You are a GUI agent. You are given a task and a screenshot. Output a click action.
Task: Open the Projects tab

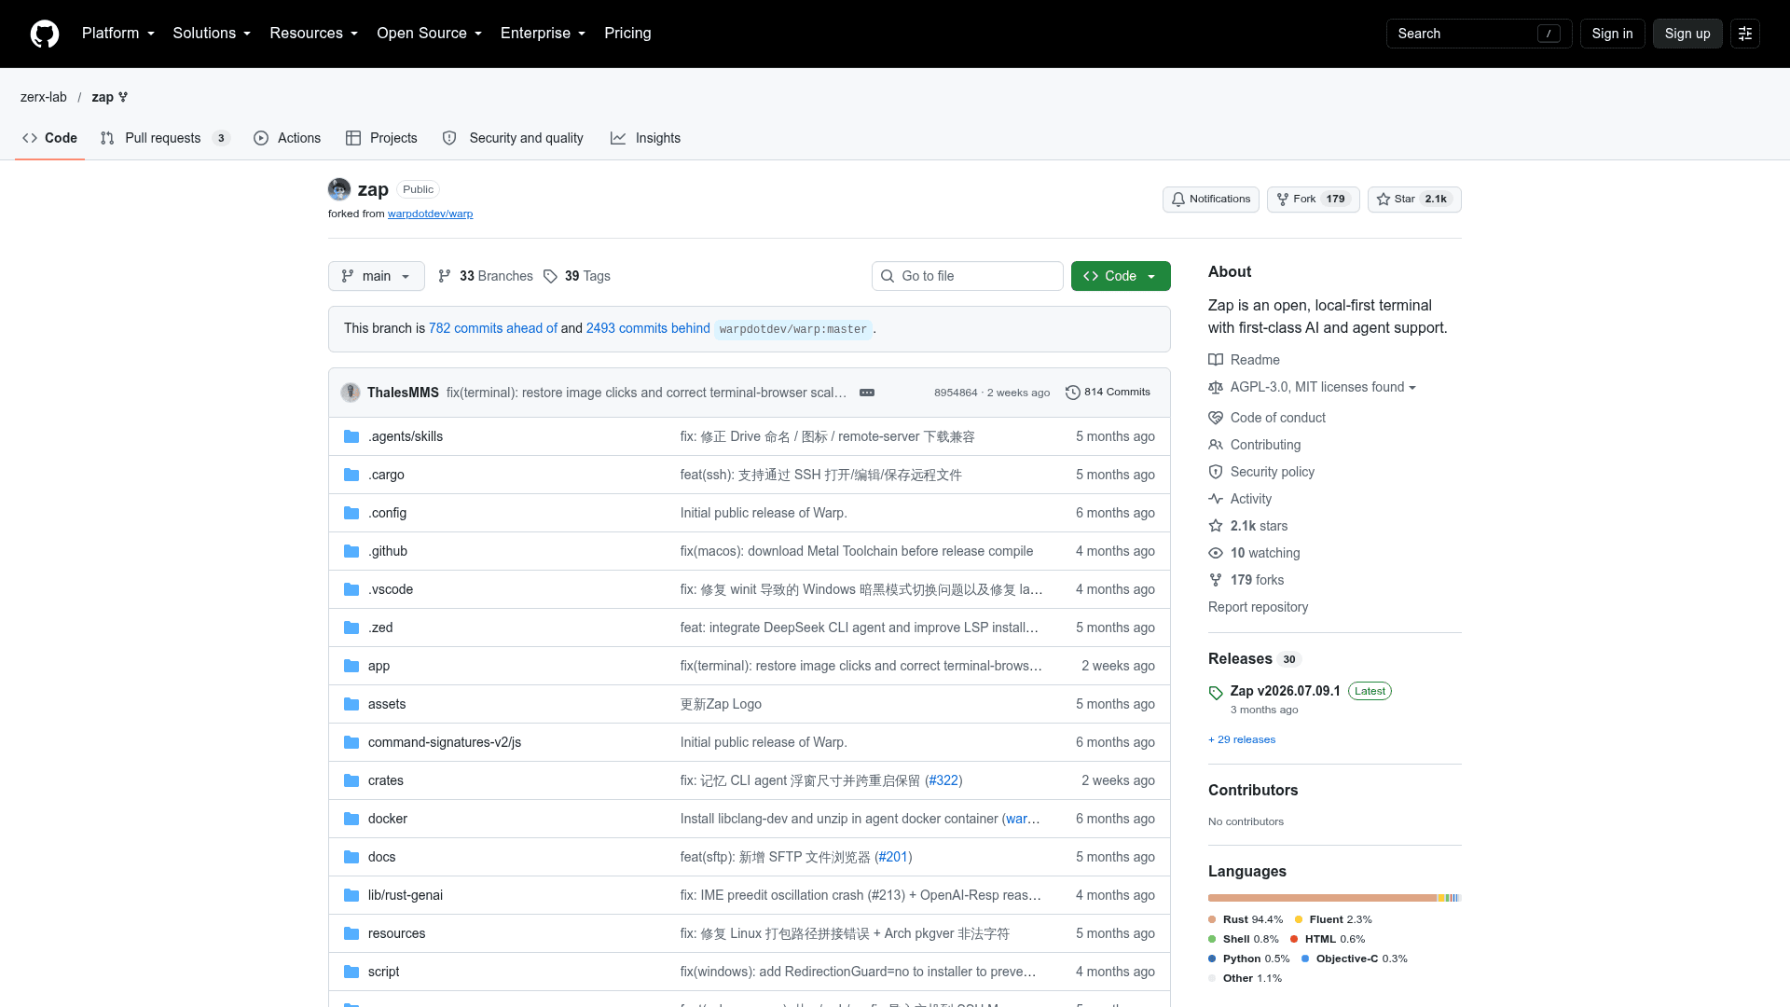(x=381, y=138)
